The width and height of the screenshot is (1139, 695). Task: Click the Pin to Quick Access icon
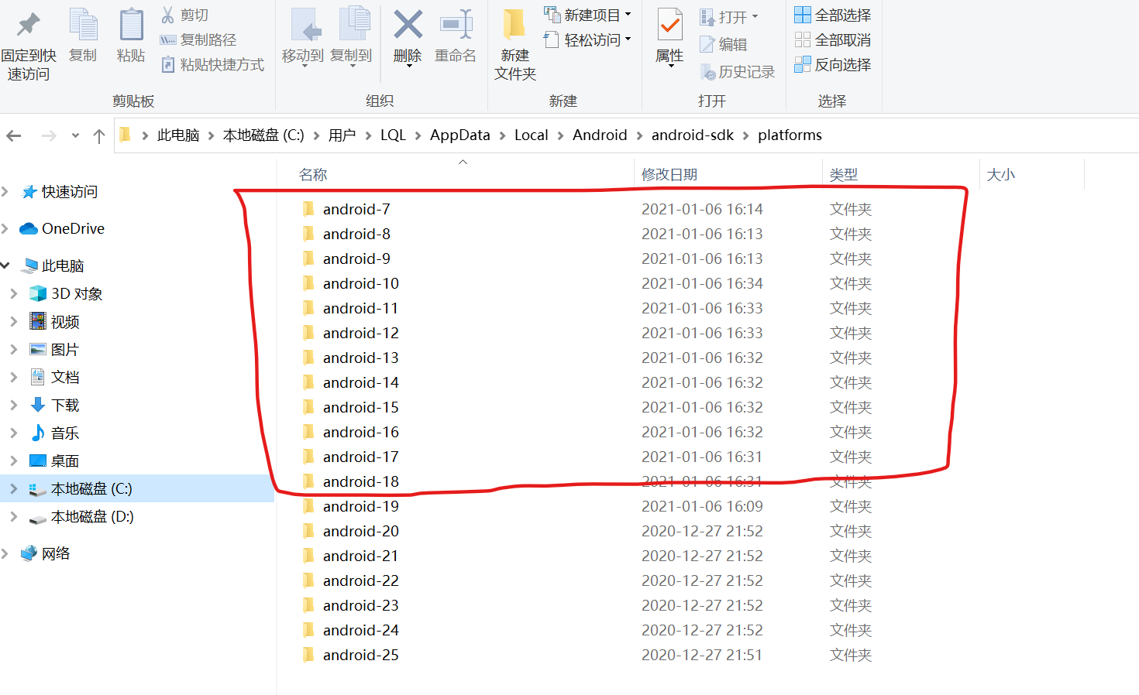point(29,25)
